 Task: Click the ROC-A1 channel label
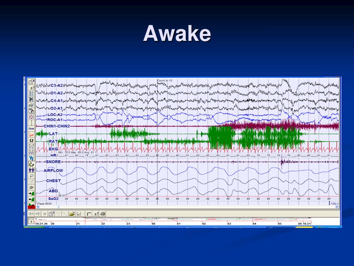click(55, 119)
